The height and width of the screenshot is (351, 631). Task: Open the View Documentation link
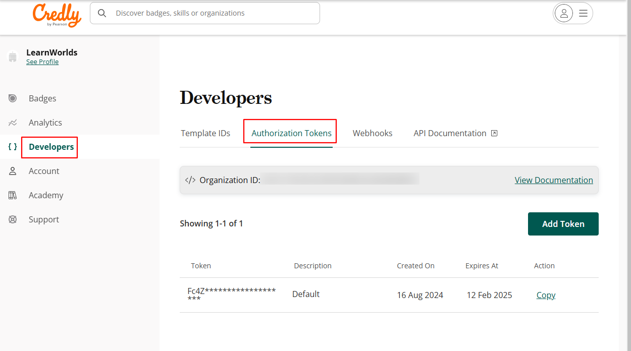(554, 180)
